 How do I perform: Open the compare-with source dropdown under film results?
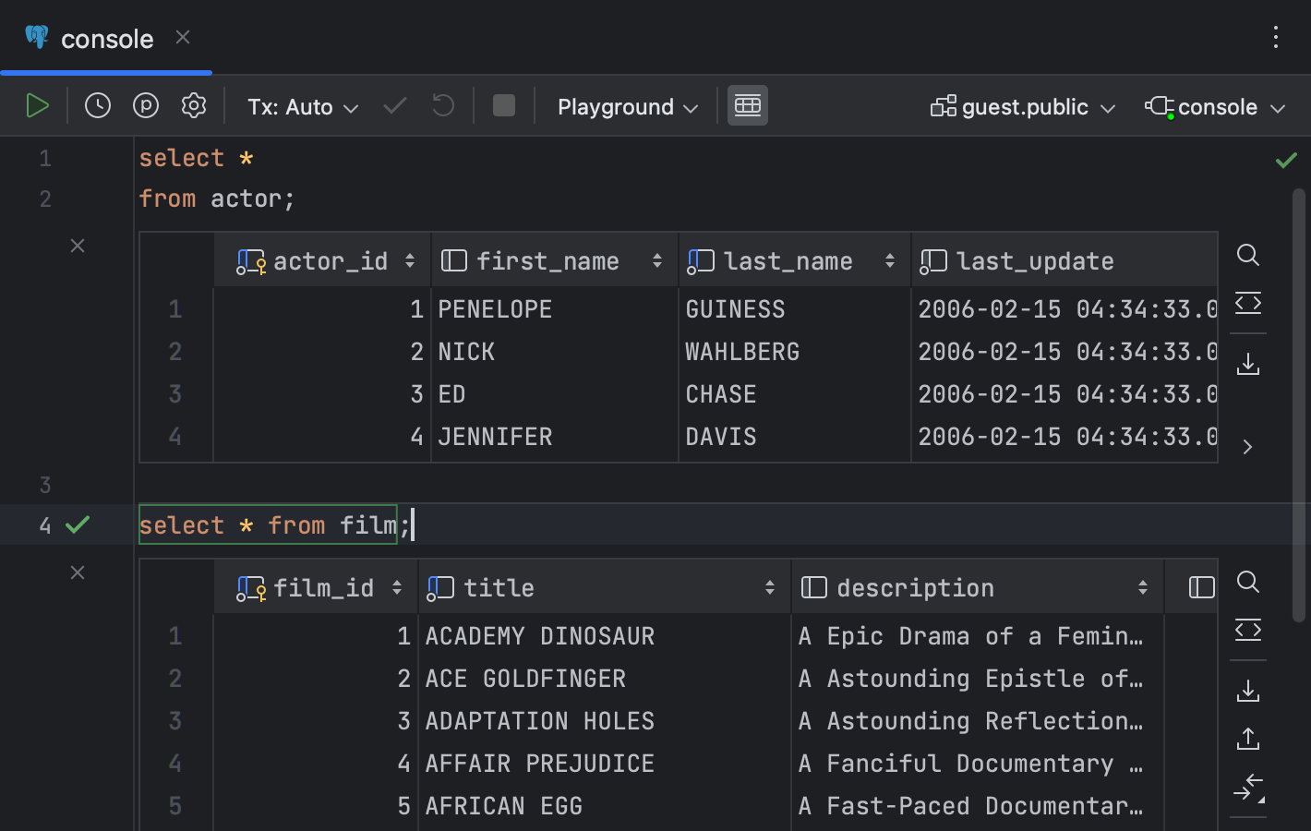[1250, 788]
